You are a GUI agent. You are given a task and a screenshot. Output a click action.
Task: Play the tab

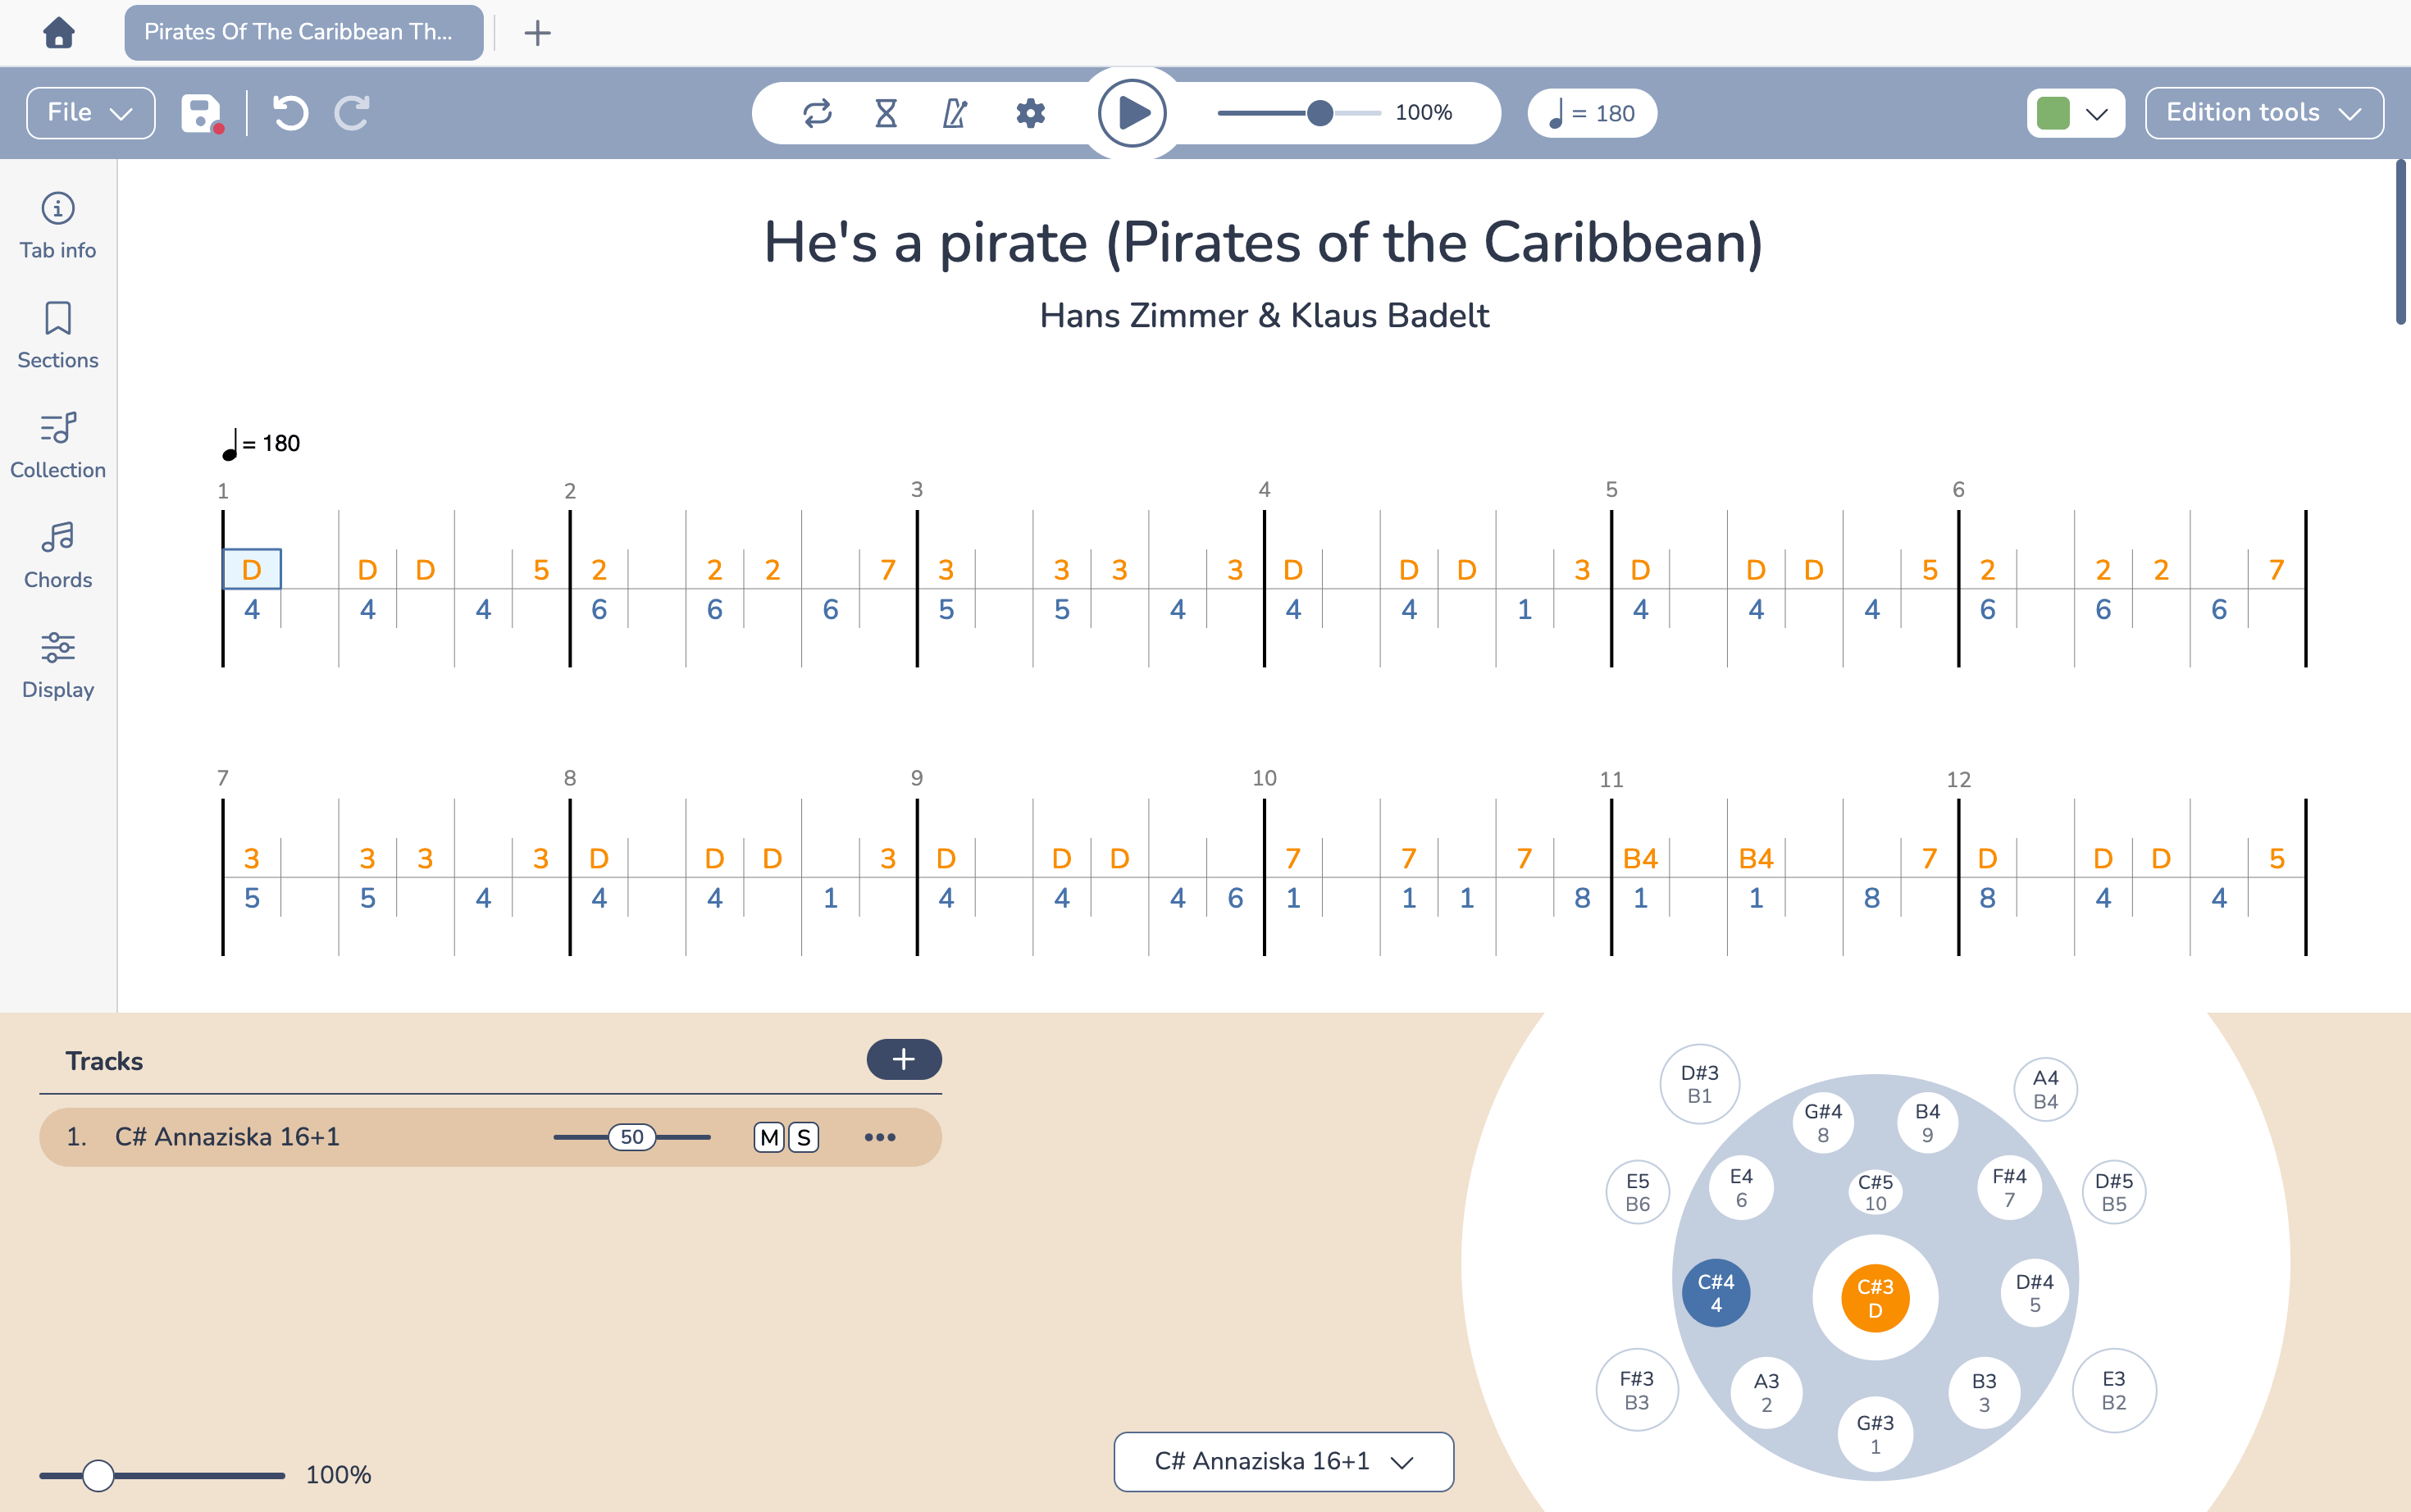click(1132, 113)
